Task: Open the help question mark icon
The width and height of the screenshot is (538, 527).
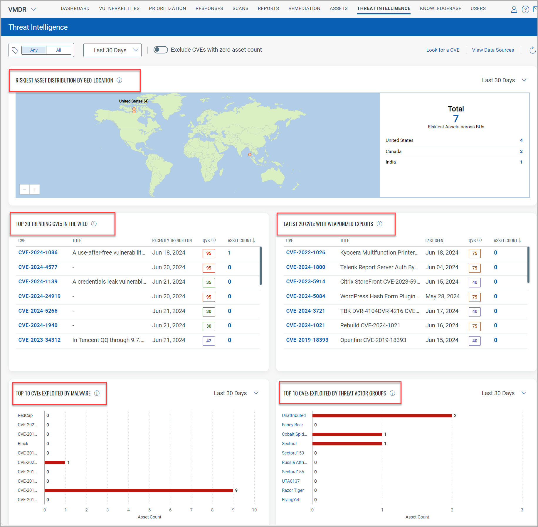Action: 525,10
